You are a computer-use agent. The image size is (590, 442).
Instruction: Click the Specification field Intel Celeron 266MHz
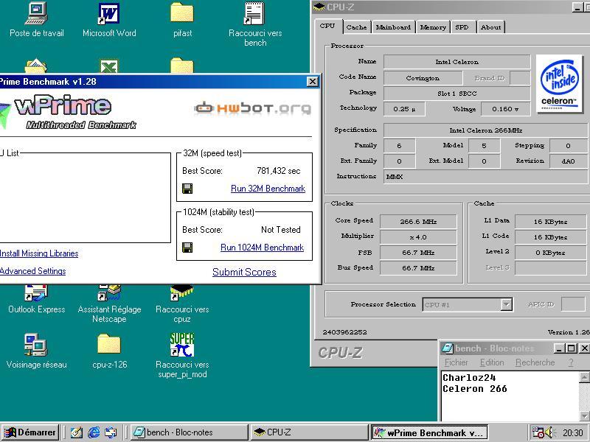[x=485, y=130]
